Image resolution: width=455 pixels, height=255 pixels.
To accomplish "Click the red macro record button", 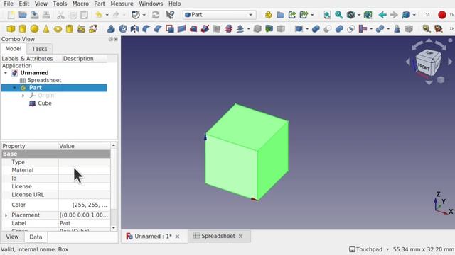I will (442, 15).
